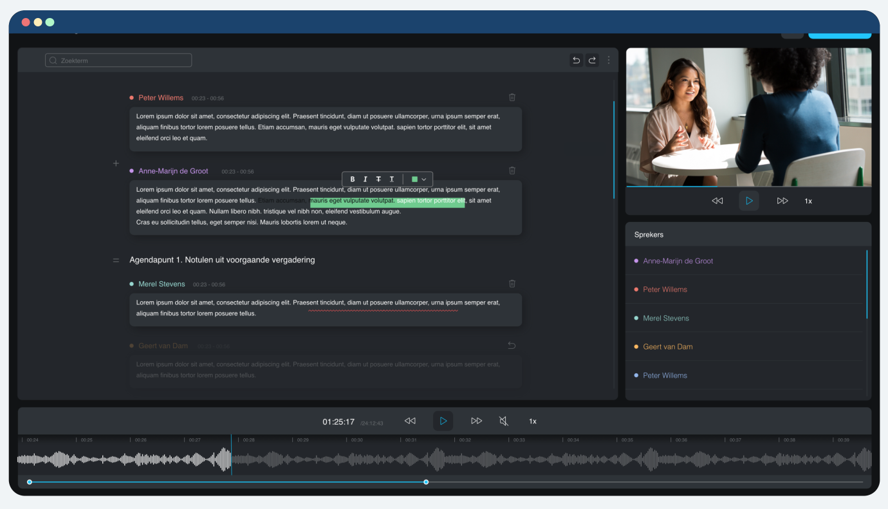Click the Sprekers panel header
The width and height of the screenshot is (888, 509).
748,234
